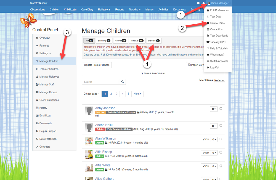
Task: Choose Your Downloads from user menu
Action: click(218, 36)
